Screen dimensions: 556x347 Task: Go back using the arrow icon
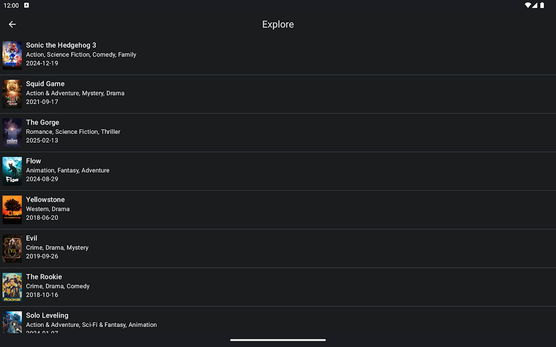pyautogui.click(x=12, y=24)
